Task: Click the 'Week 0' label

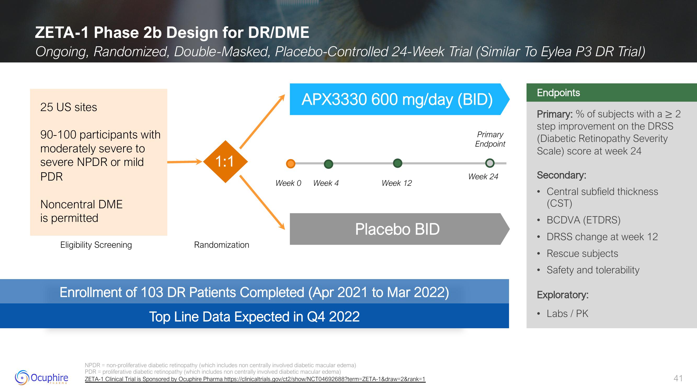Action: tap(288, 183)
